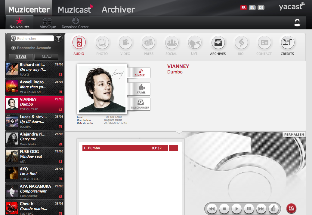Switch to Mosaïque view
This screenshot has height=215, width=312.
click(x=48, y=21)
